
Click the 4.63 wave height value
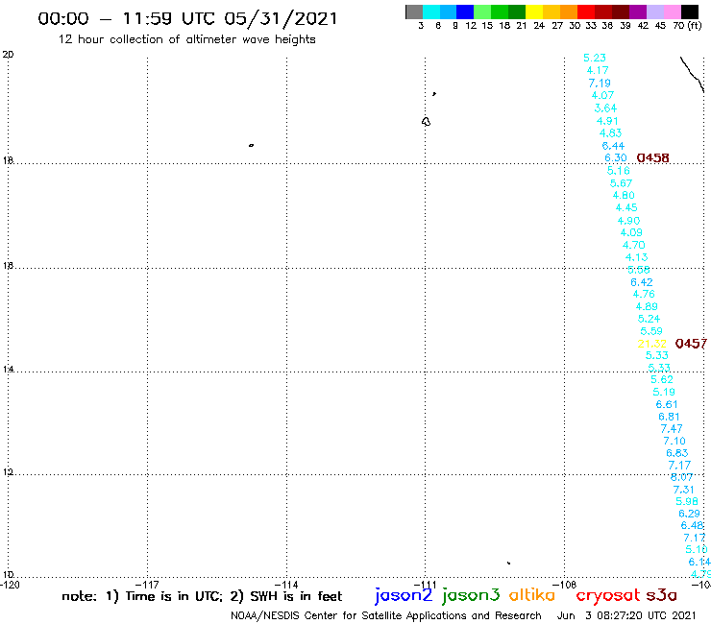[610, 133]
